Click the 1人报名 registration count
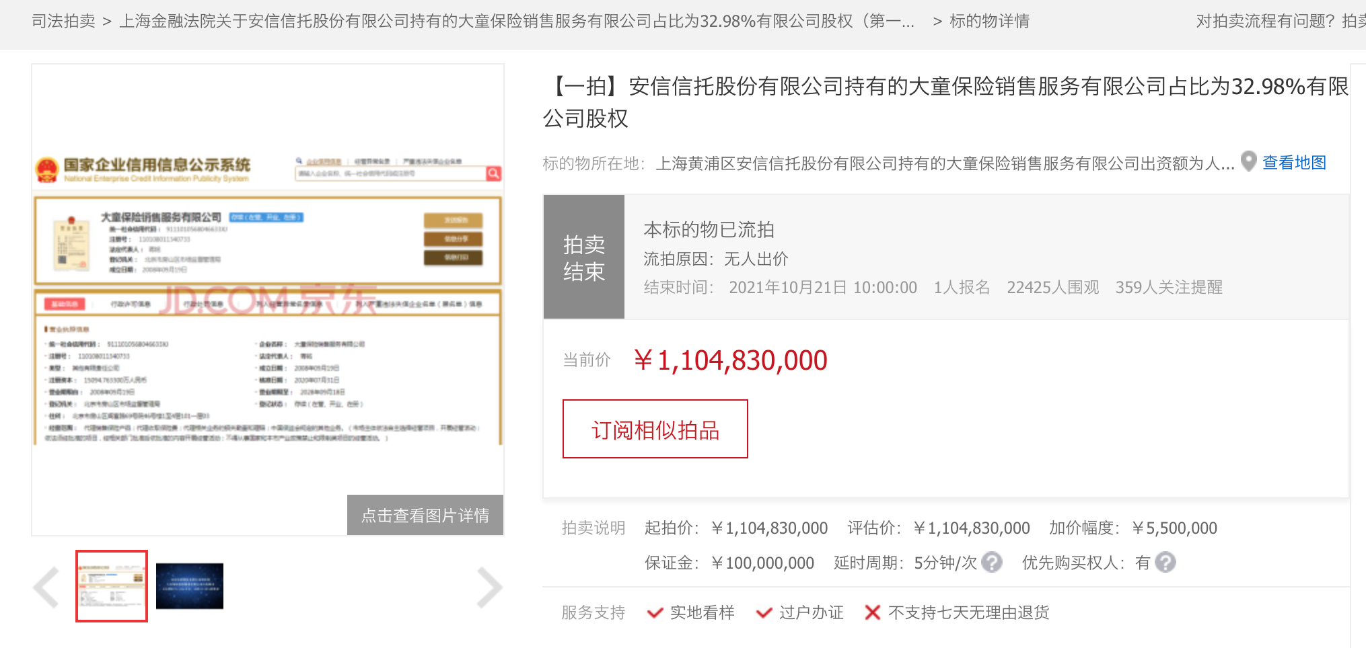Image resolution: width=1366 pixels, height=648 pixels. 962,288
